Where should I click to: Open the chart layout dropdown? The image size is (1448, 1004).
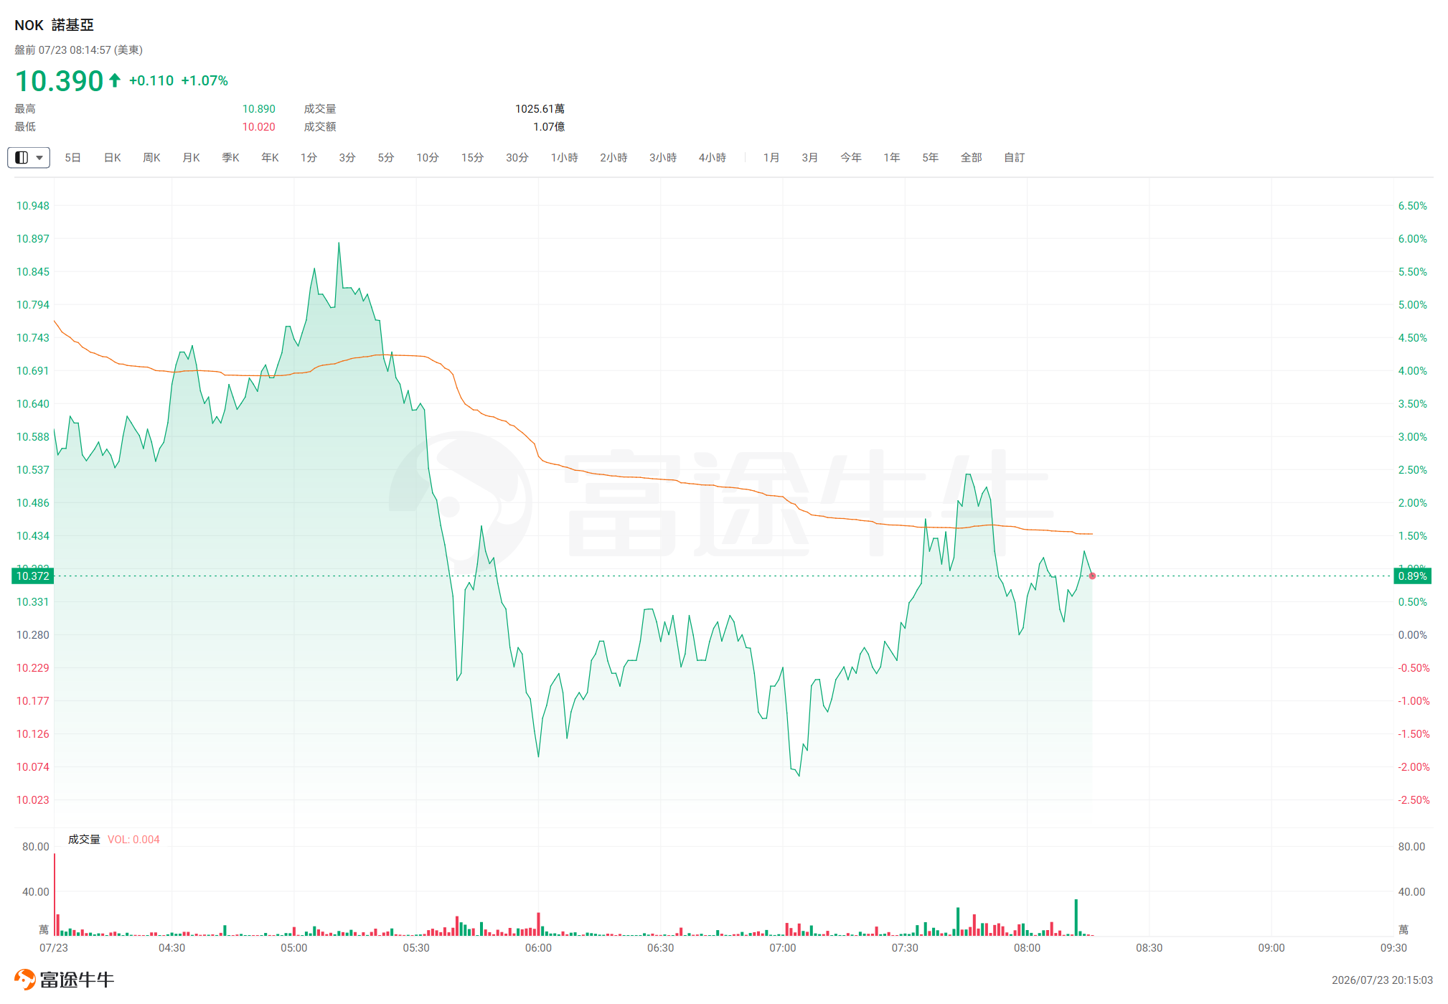click(29, 157)
